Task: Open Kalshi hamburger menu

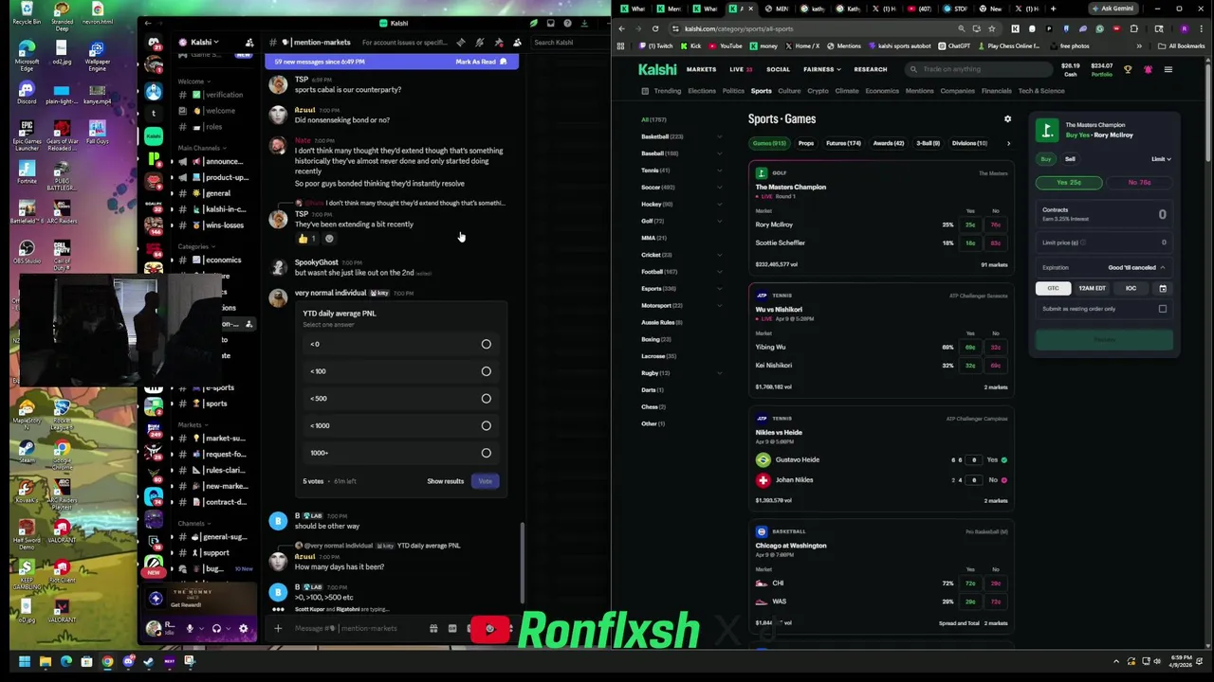Action: point(1168,69)
